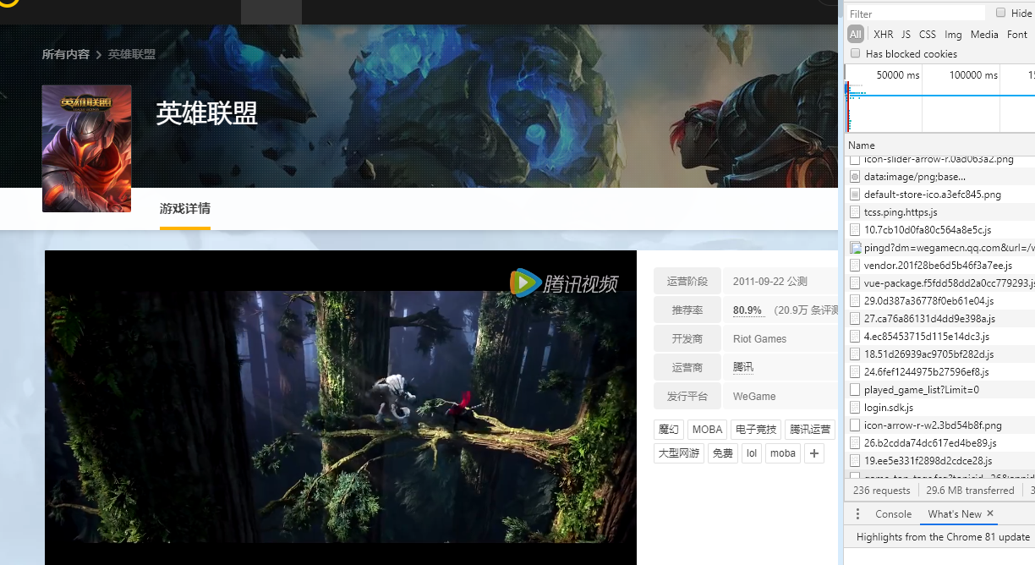Click the + icon to add a game tag
The image size is (1035, 565).
(813, 453)
